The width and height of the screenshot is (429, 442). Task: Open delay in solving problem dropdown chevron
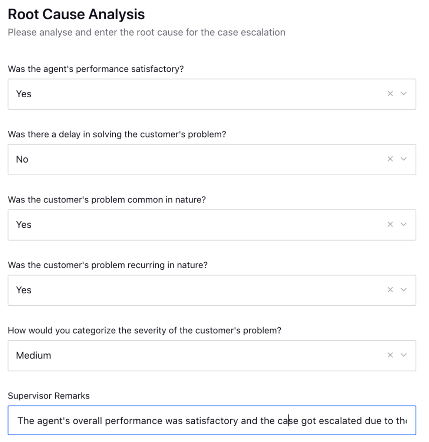[404, 159]
